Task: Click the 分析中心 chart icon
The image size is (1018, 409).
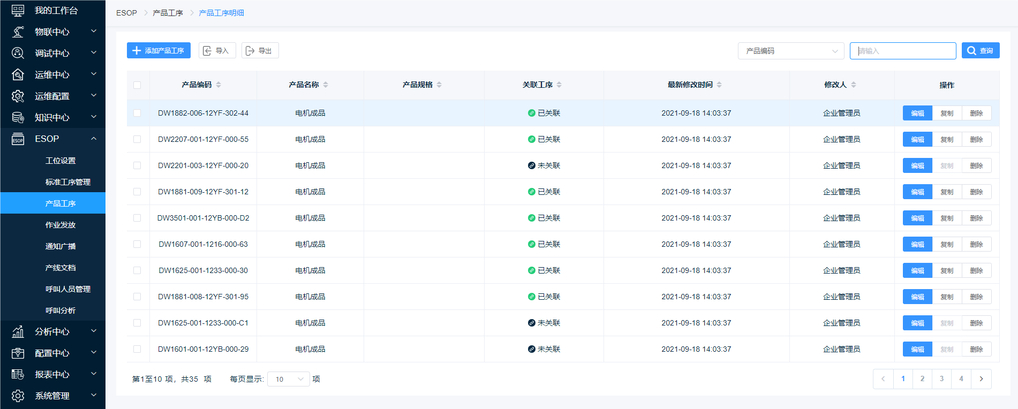Action: pyautogui.click(x=18, y=331)
